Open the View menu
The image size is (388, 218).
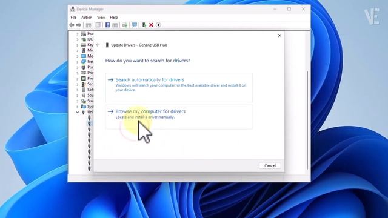(x=101, y=18)
